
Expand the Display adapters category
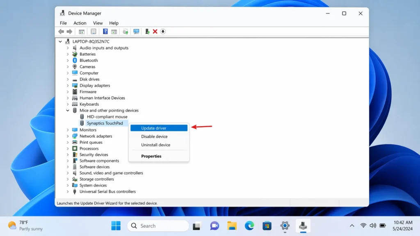coord(68,85)
